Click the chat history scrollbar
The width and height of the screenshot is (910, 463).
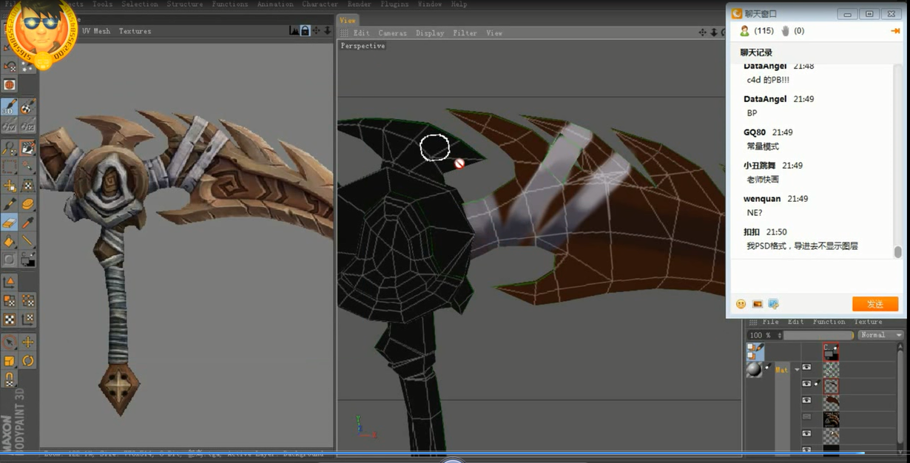(897, 252)
